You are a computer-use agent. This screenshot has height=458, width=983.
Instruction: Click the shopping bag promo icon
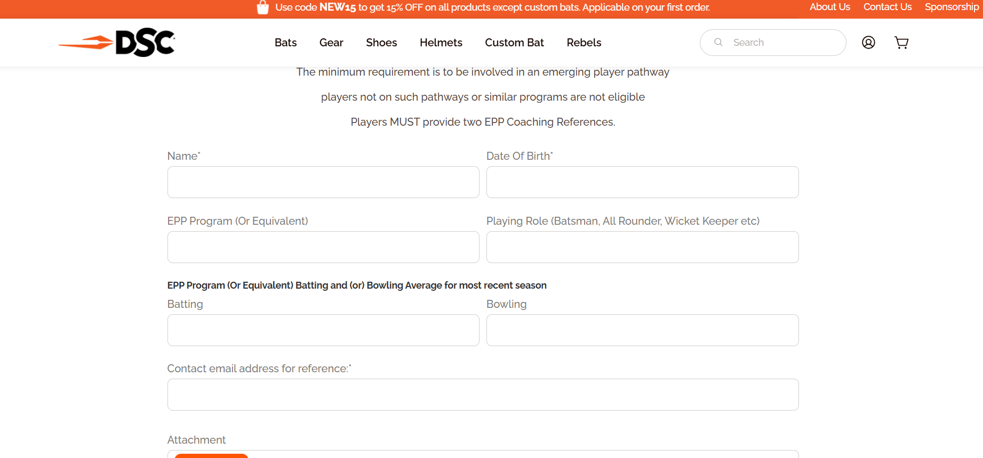pos(262,7)
